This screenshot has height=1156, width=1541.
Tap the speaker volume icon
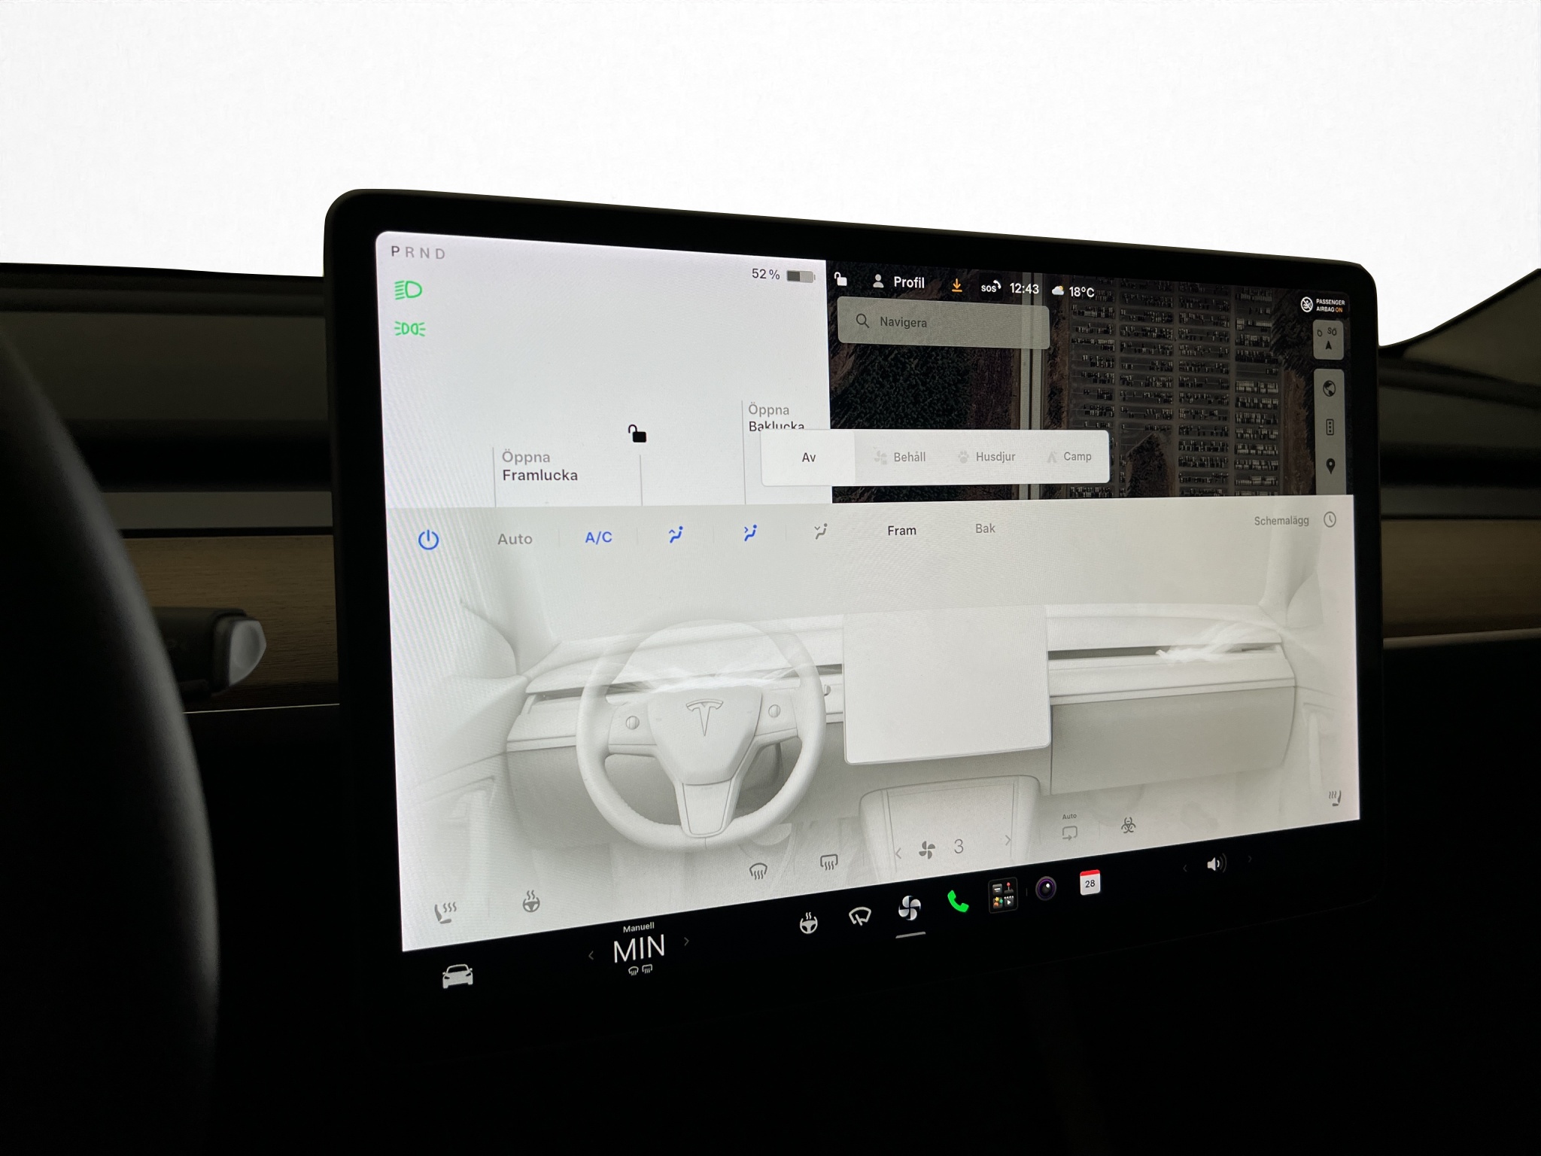pyautogui.click(x=1215, y=863)
